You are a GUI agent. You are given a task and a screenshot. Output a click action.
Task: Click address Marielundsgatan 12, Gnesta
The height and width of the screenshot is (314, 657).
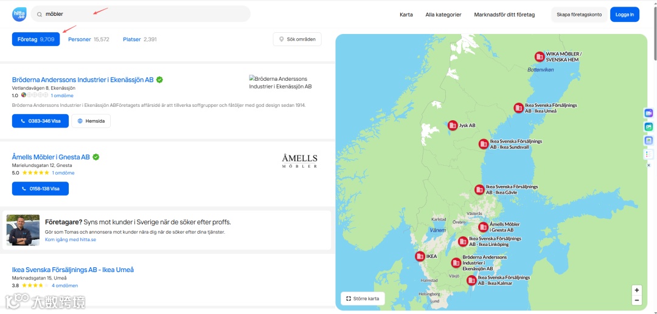(x=42, y=165)
